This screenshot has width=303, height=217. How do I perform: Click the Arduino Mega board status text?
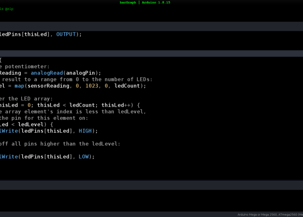coord(269,214)
